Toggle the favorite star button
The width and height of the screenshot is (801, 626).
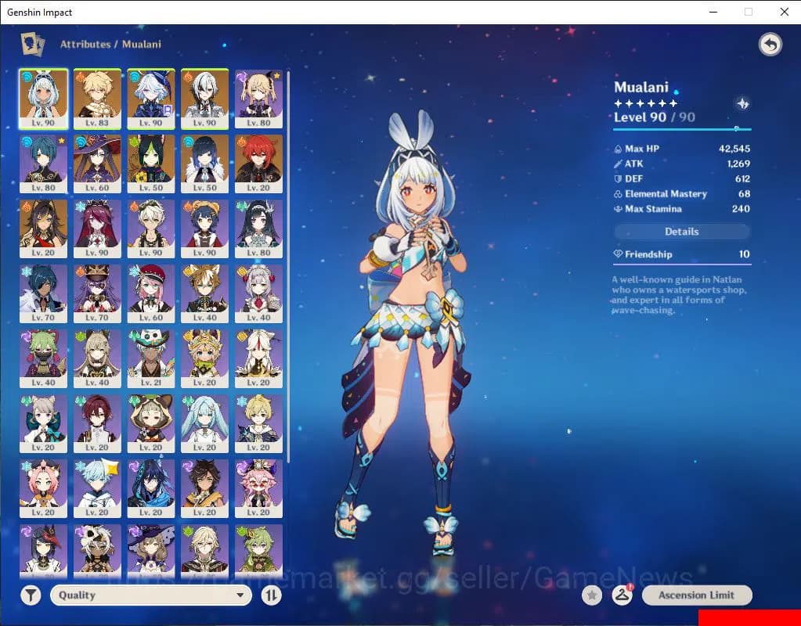592,595
